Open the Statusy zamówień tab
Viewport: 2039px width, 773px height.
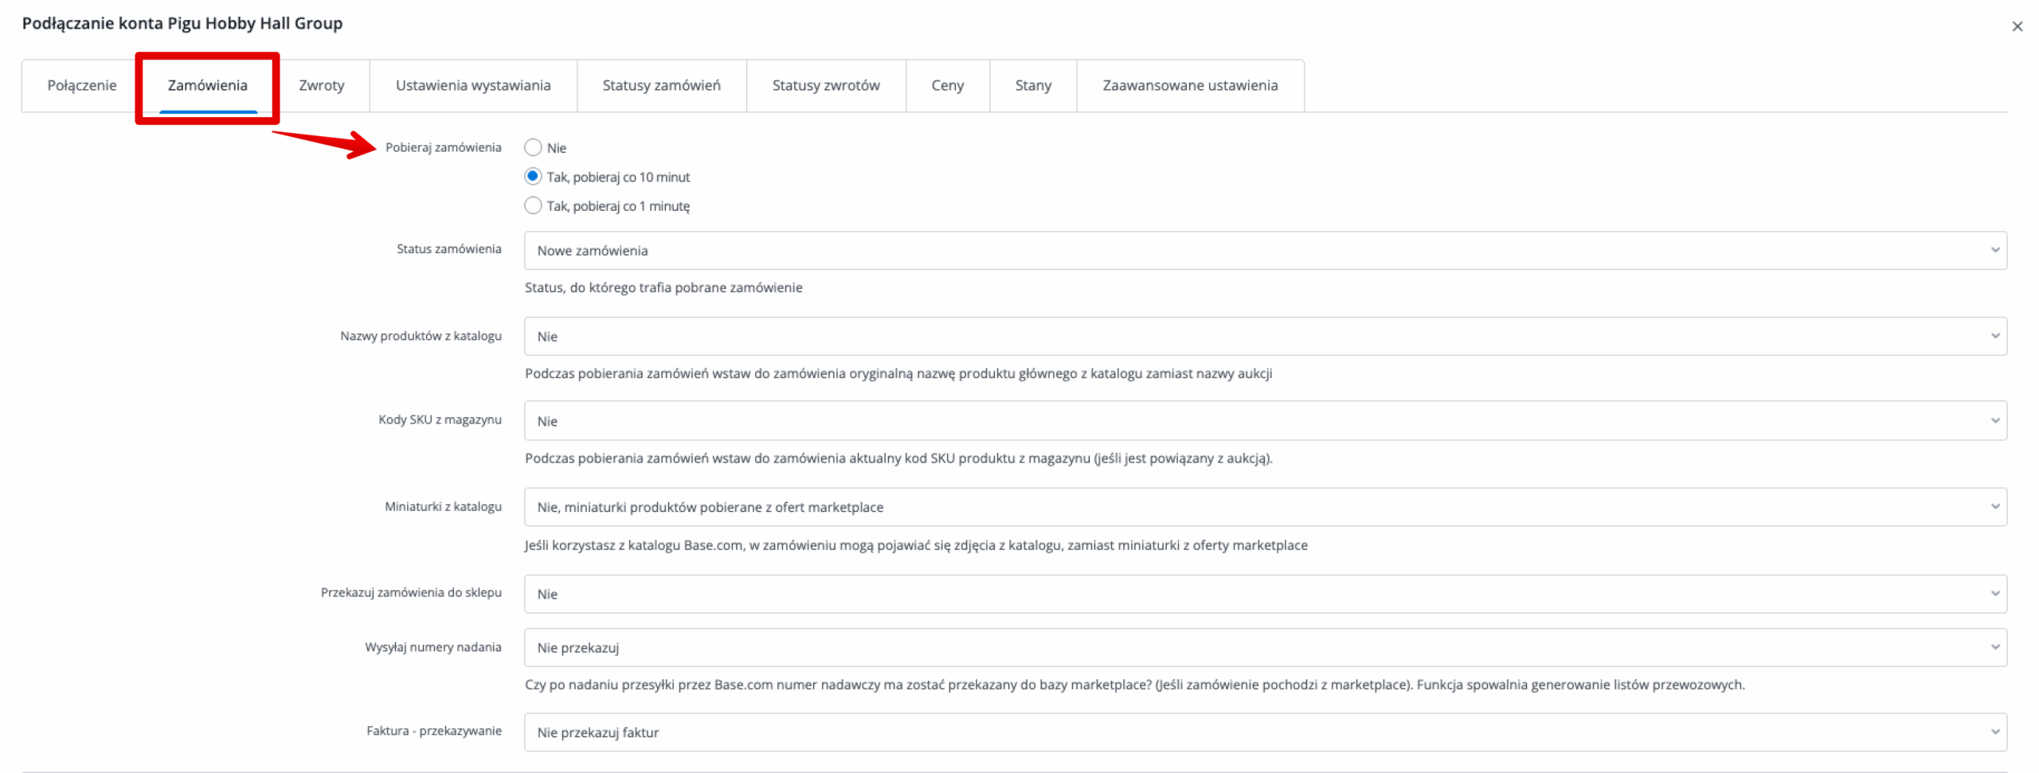(x=661, y=85)
